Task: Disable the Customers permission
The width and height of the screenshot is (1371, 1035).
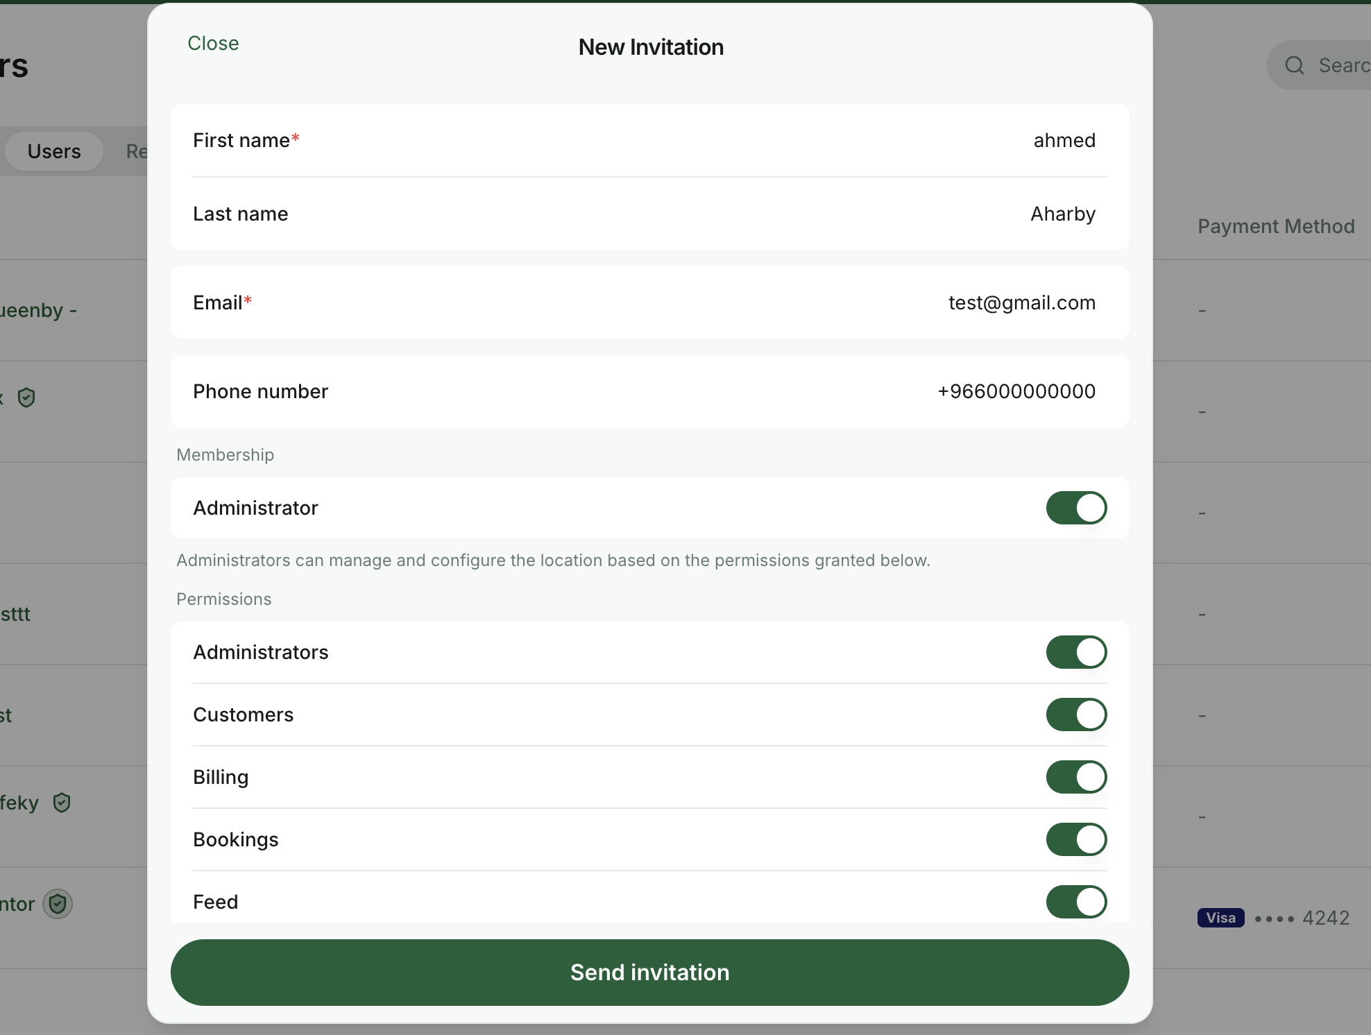Action: pos(1076,715)
